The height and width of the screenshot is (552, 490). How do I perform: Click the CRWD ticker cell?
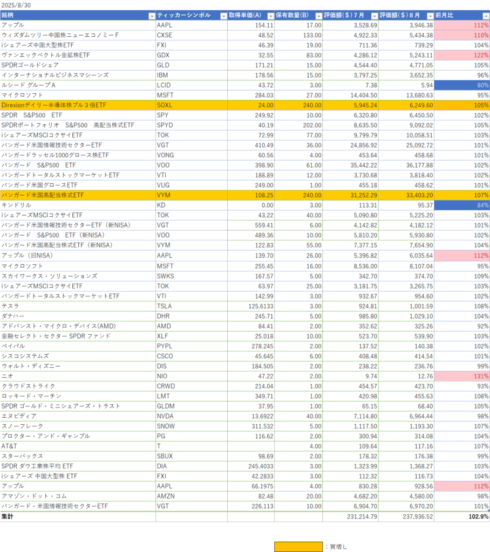pyautogui.click(x=192, y=386)
